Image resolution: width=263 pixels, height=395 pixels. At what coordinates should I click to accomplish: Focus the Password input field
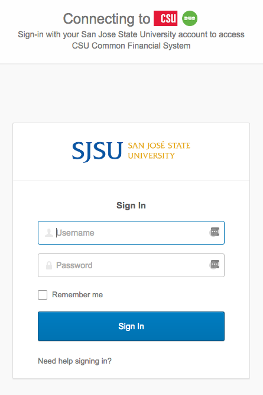click(x=131, y=265)
